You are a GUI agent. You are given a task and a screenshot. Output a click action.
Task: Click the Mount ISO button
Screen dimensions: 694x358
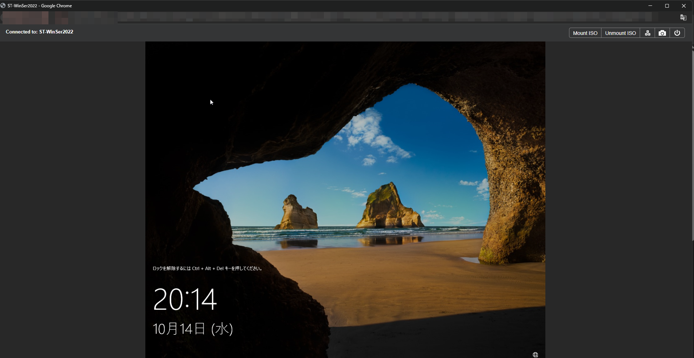tap(585, 33)
